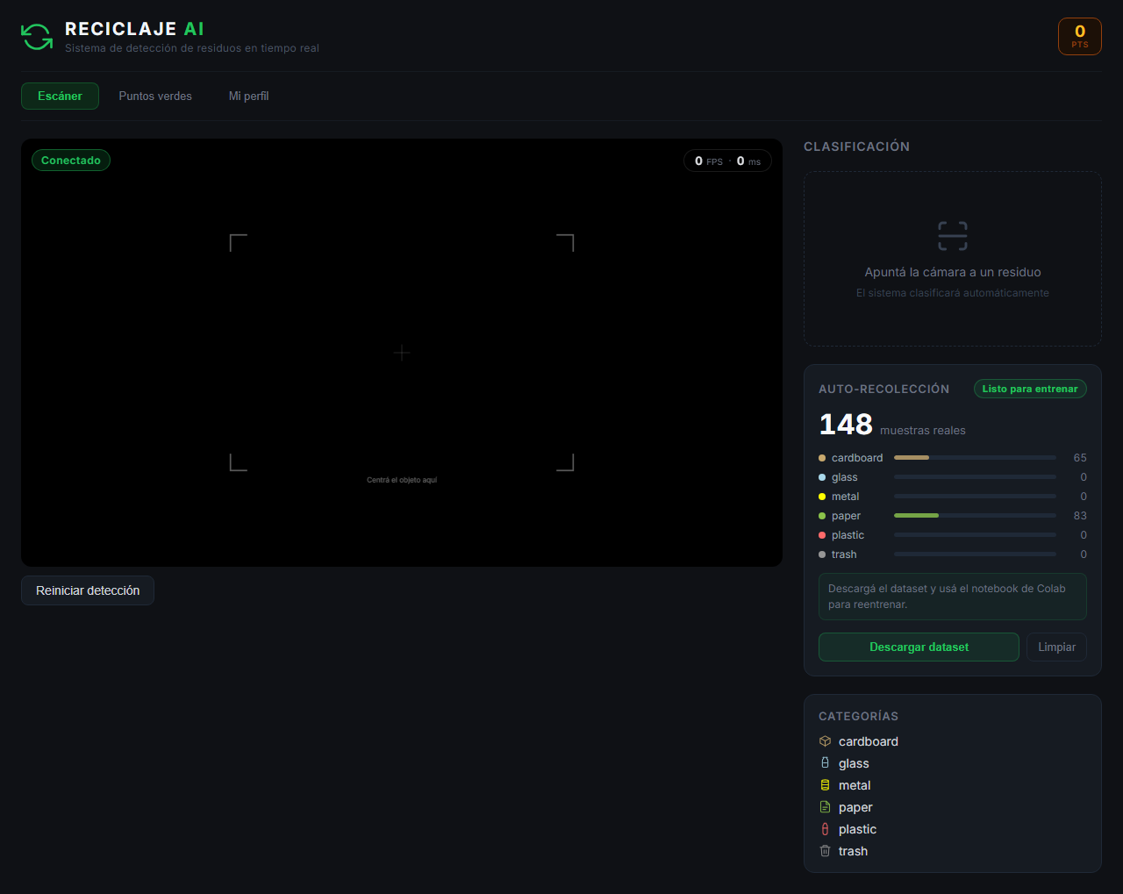The height and width of the screenshot is (894, 1123).
Task: Click the Reciclaje AI recycle logo icon
Action: pyautogui.click(x=37, y=36)
